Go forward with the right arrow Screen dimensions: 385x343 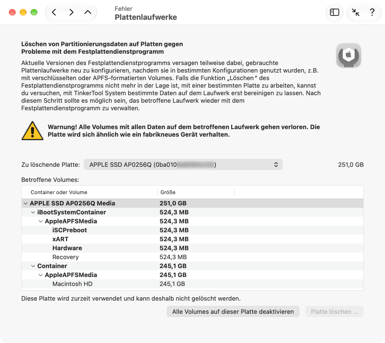point(71,12)
